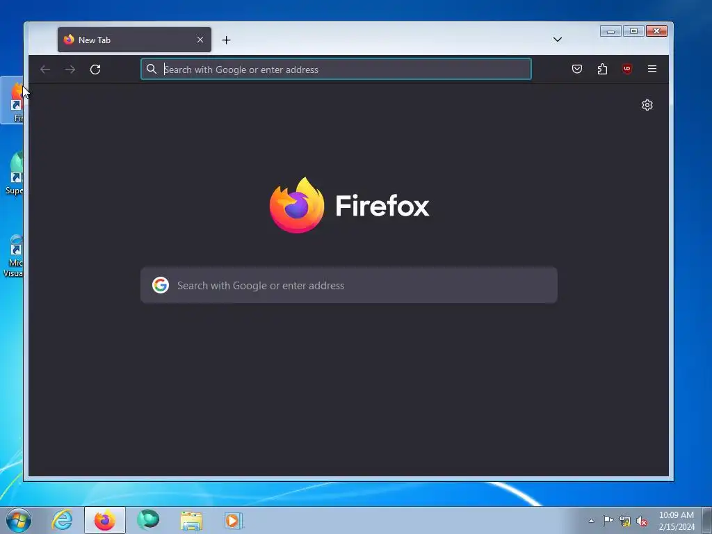This screenshot has width=712, height=534.
Task: Open a new tab with plus button
Action: (x=226, y=40)
